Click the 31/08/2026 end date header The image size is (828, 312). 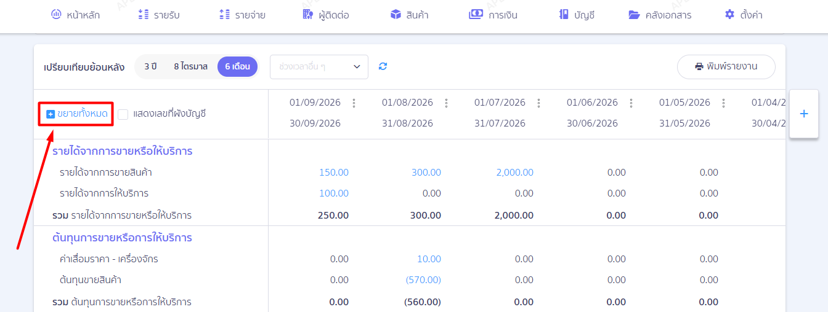[407, 123]
